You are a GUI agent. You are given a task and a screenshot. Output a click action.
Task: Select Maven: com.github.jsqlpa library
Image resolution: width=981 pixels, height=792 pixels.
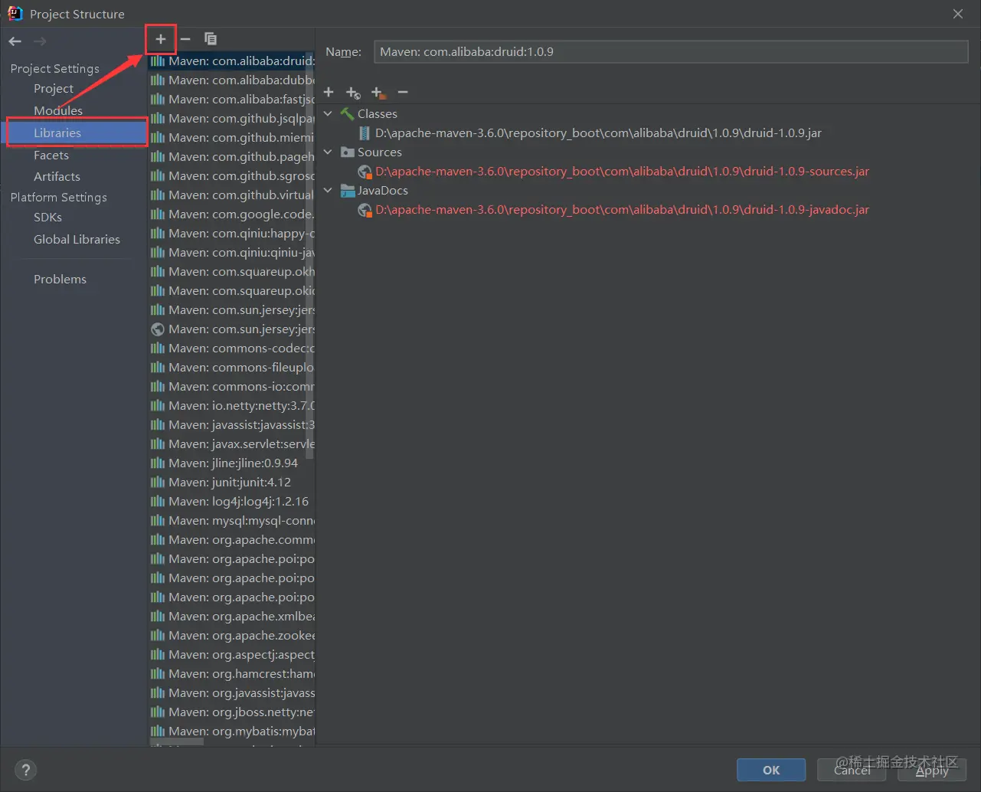click(x=231, y=118)
